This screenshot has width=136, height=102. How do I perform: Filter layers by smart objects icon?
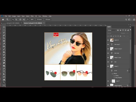point(128,30)
